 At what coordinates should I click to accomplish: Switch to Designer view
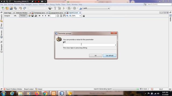pyautogui.click(x=7, y=16)
